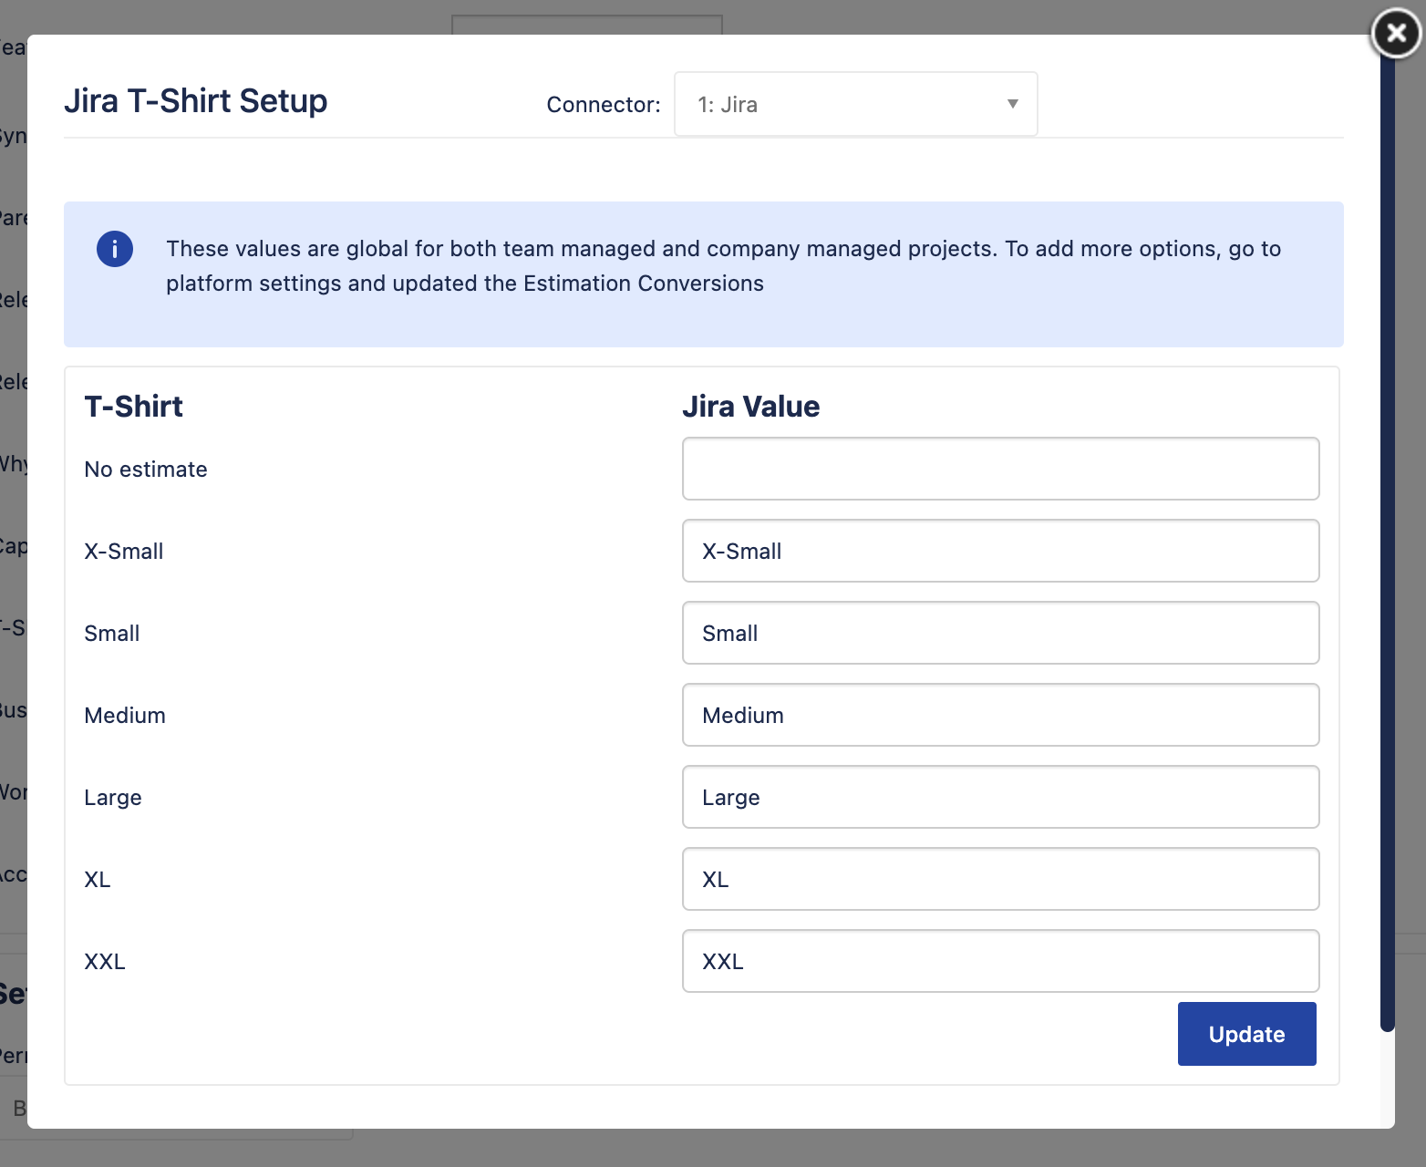This screenshot has width=1426, height=1167.
Task: Open the Connector dropdown showing 1: Jira
Action: pos(855,104)
